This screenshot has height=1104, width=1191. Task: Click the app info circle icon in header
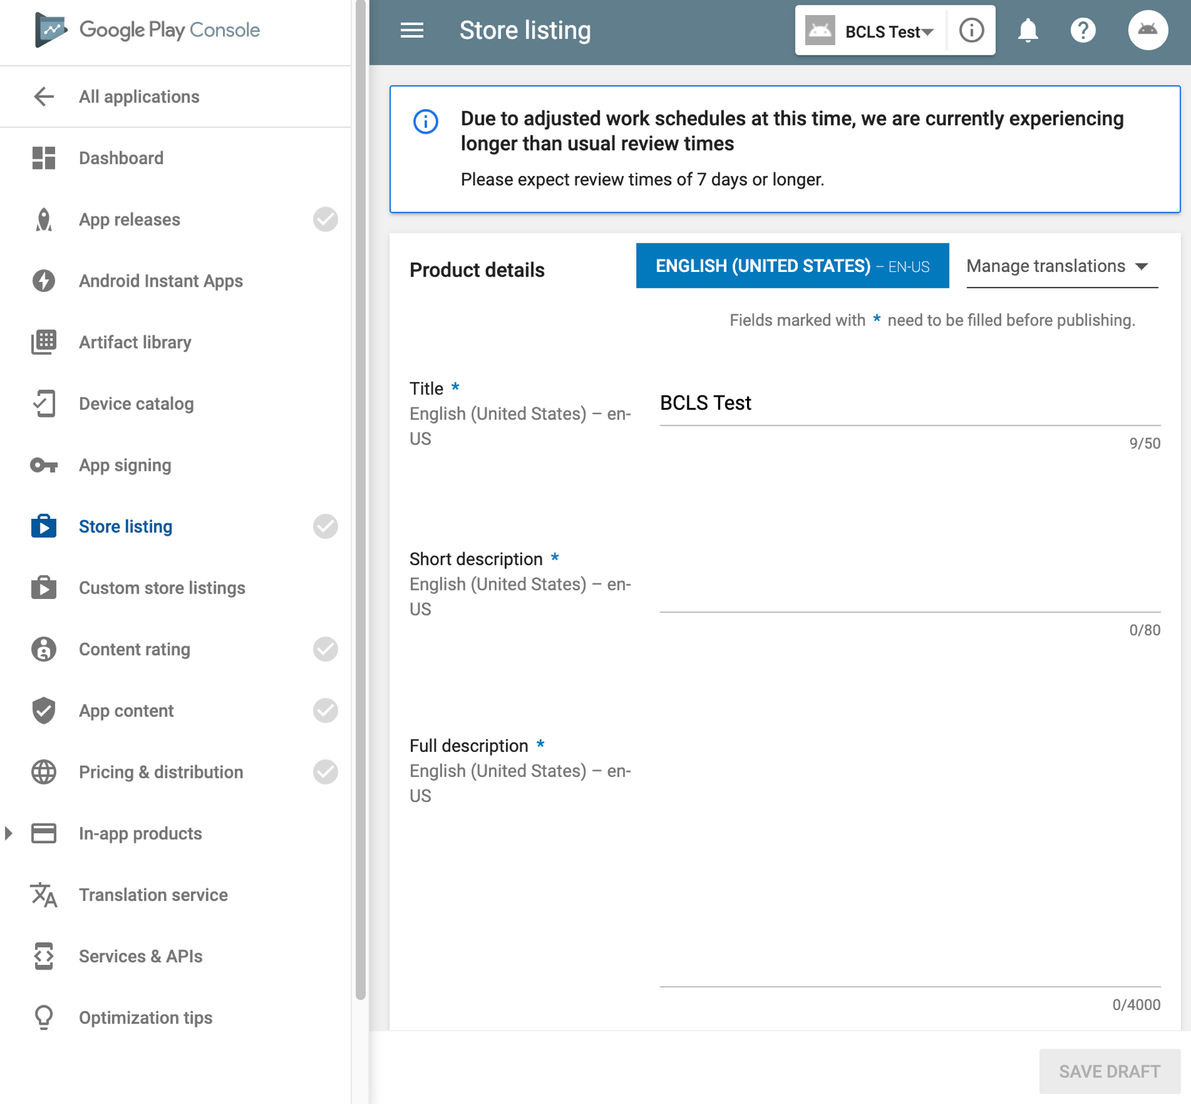pyautogui.click(x=971, y=30)
